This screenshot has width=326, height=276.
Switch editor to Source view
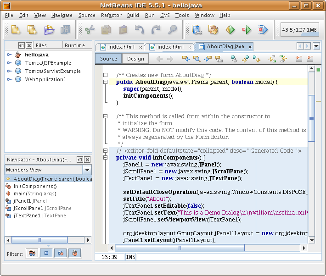pos(108,59)
